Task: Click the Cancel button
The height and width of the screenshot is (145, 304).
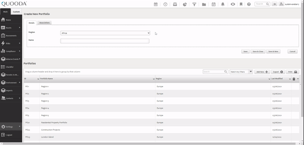Action: (292, 51)
